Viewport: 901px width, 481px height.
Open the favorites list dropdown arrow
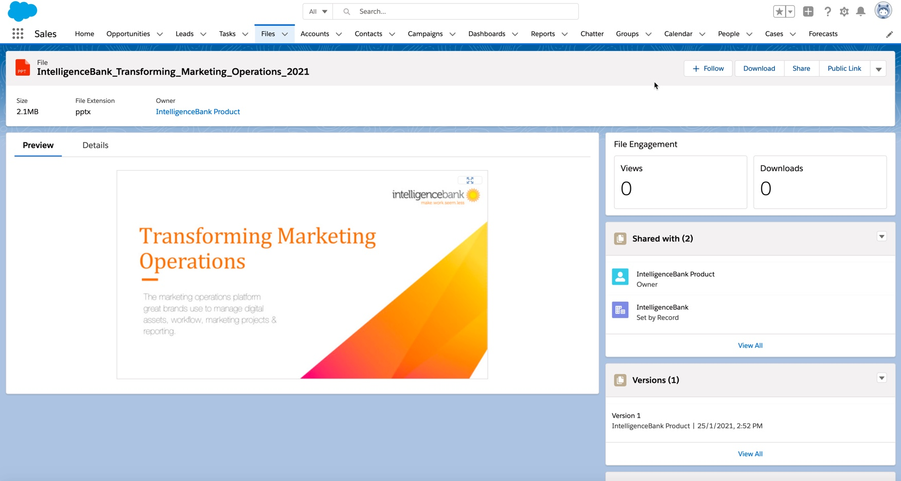(x=790, y=11)
